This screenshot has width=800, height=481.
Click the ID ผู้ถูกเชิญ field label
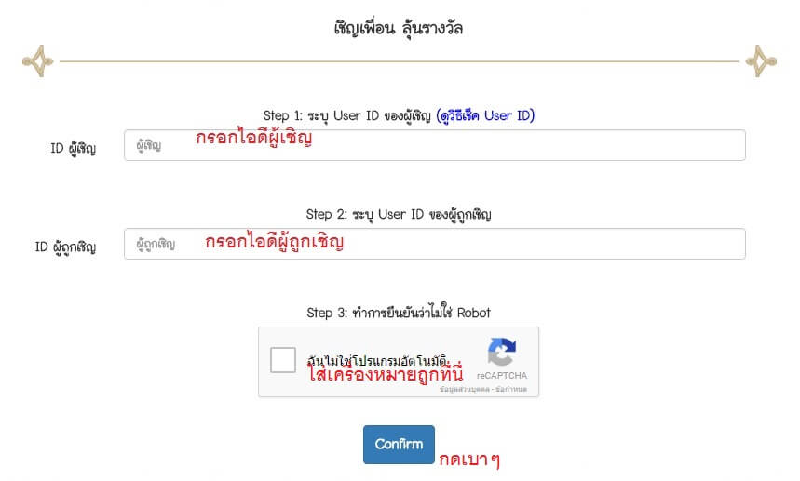pyautogui.click(x=65, y=247)
